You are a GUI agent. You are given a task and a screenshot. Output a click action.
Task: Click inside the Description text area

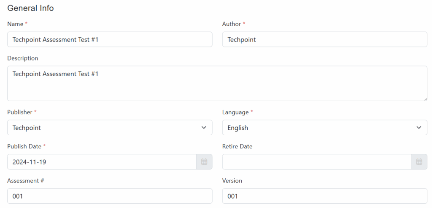click(217, 84)
